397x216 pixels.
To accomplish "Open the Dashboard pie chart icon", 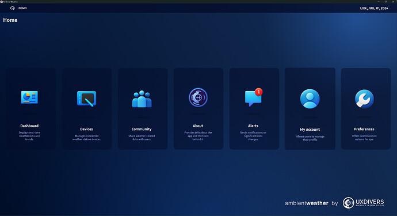I will (x=29, y=97).
